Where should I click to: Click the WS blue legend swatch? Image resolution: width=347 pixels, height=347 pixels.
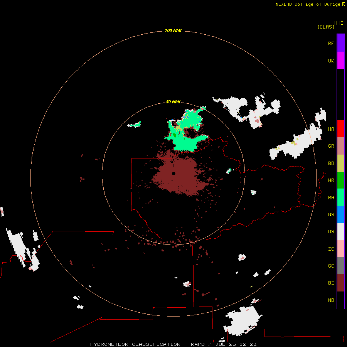tap(340, 214)
